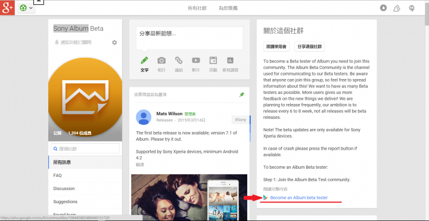Expand 閱讀完整內容 read more

pyautogui.click(x=275, y=189)
